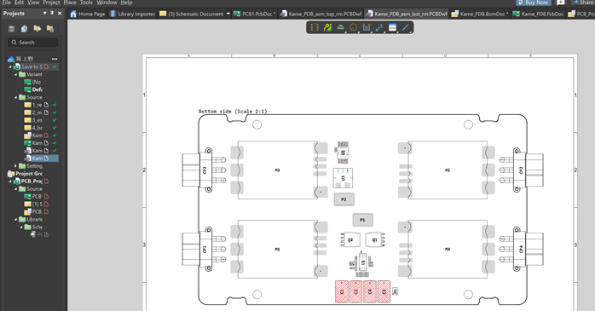Image resolution: width=595 pixels, height=311 pixels.
Task: Collapse the Variant folder
Action: (15, 74)
